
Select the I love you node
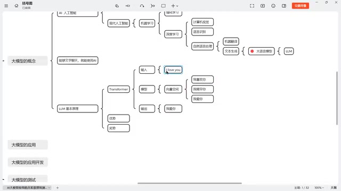[173, 70]
